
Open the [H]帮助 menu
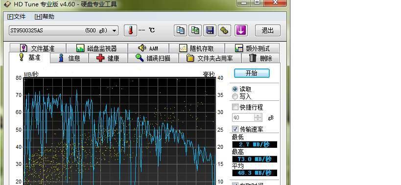[x=44, y=17]
